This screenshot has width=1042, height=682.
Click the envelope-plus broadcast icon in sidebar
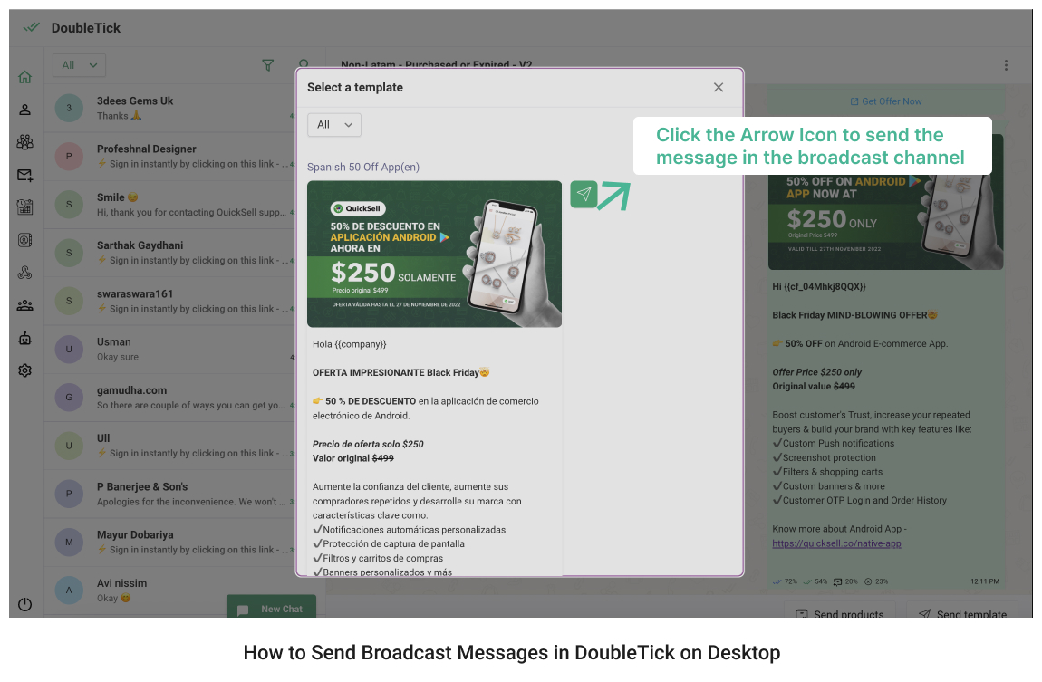(25, 175)
